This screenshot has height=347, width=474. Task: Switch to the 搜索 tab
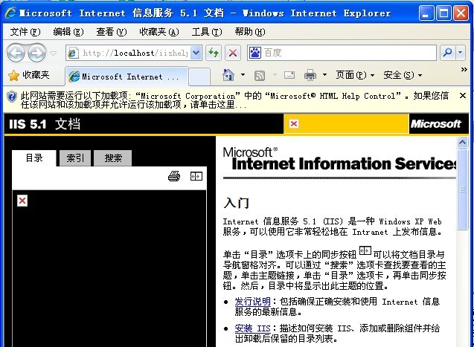click(113, 158)
